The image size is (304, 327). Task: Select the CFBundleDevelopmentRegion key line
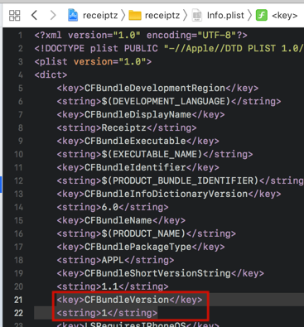(157, 88)
